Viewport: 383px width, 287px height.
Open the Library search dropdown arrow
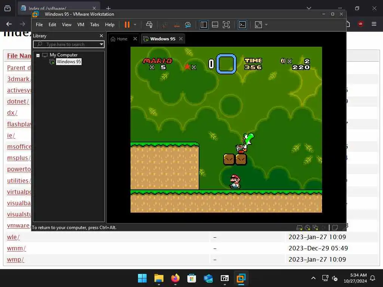101,44
